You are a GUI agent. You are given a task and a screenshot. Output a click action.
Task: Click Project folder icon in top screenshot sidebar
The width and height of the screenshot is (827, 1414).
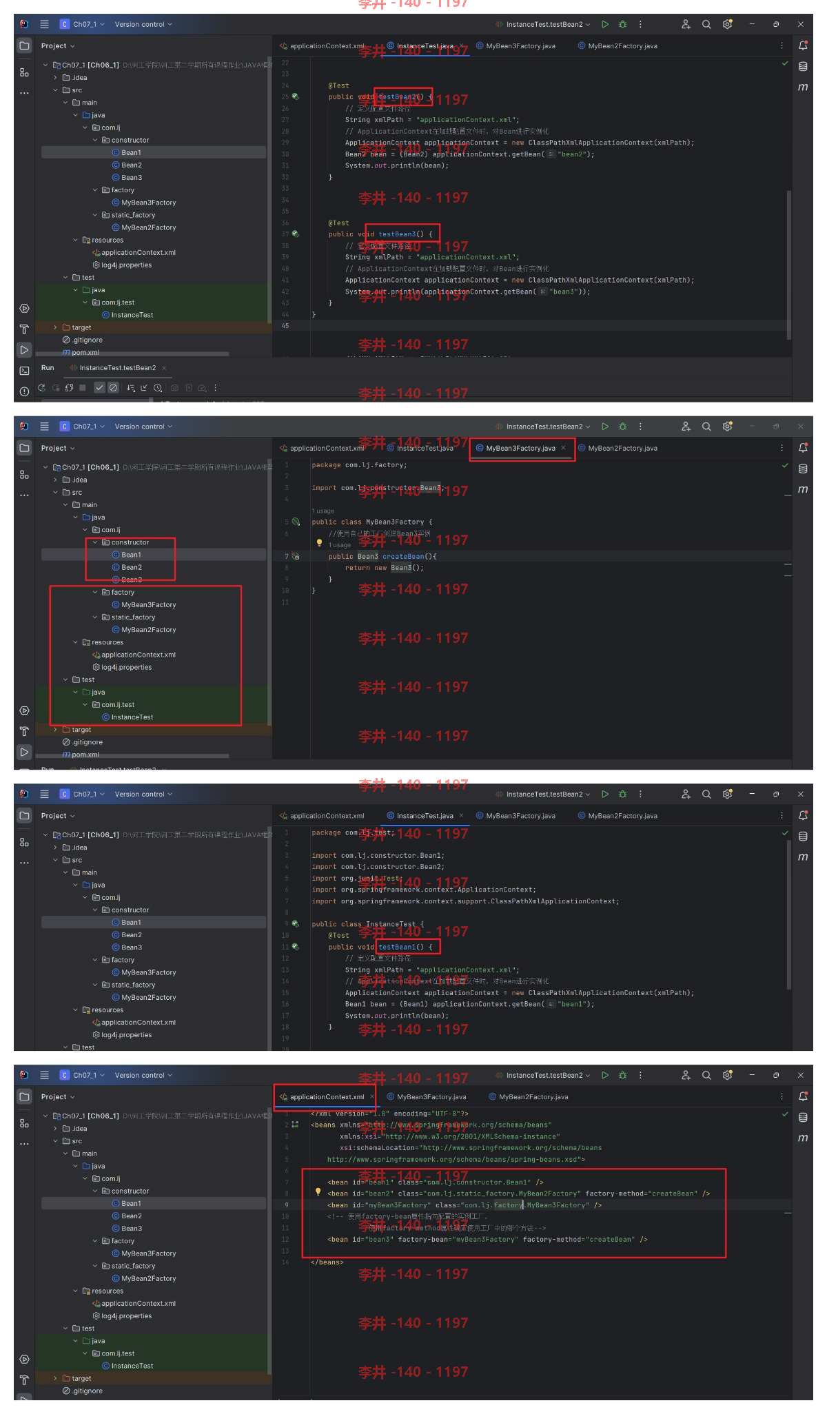point(24,45)
